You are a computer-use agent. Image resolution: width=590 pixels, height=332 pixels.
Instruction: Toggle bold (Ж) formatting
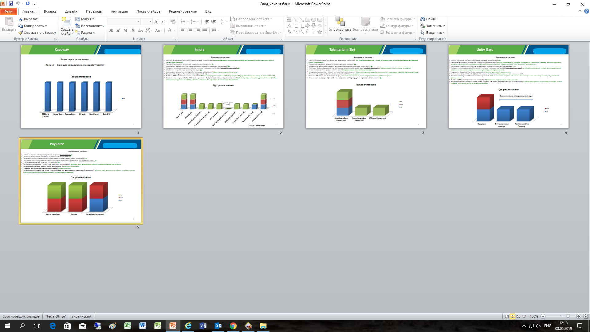coord(111,30)
